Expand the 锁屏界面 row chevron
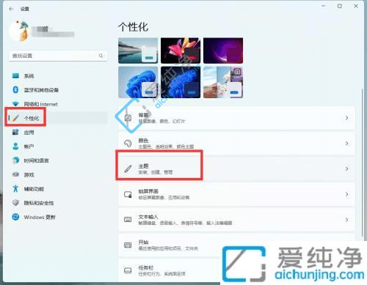The image size is (367, 285). [x=346, y=194]
